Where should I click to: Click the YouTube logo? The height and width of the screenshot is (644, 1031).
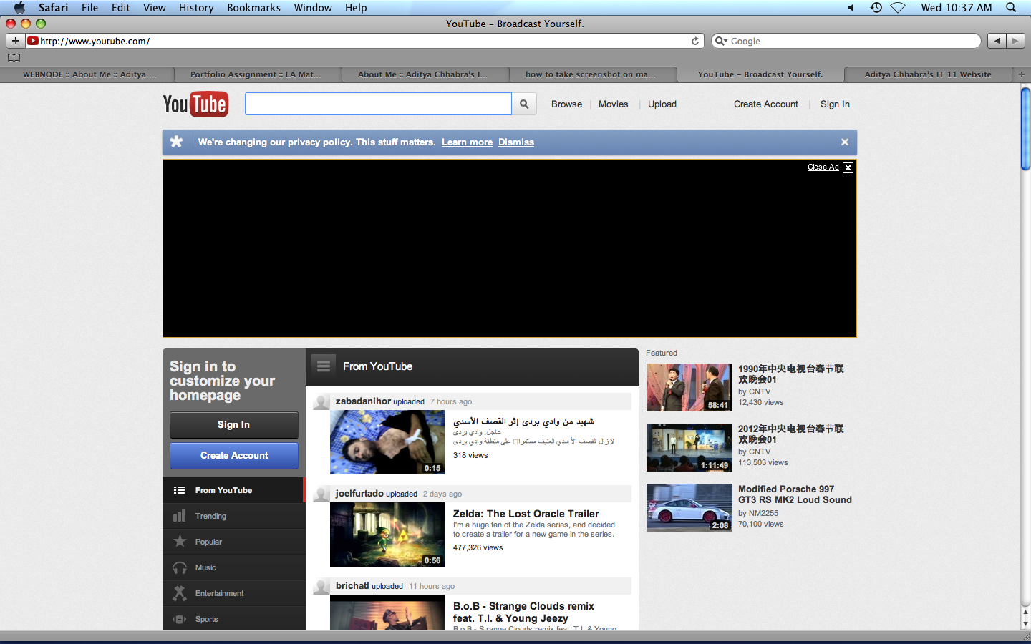click(195, 104)
